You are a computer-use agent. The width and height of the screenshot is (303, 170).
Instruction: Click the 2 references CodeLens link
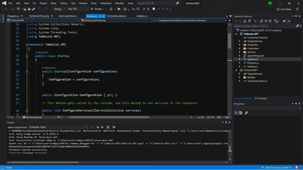coord(42,52)
